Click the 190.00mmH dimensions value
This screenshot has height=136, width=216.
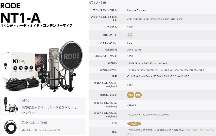click(148, 115)
